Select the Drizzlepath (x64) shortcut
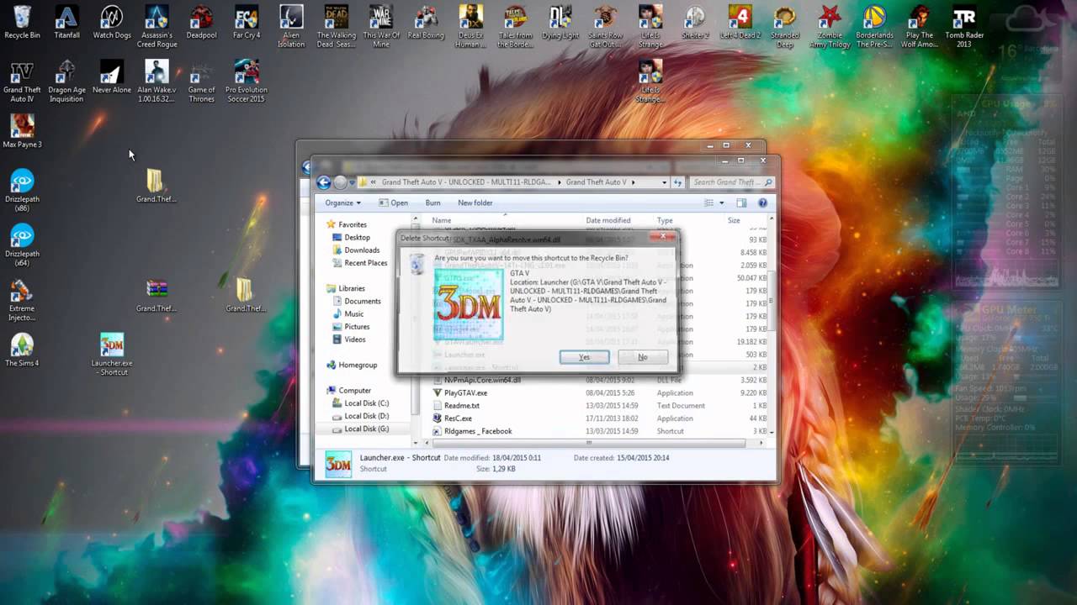Image resolution: width=1077 pixels, height=605 pixels. click(22, 245)
